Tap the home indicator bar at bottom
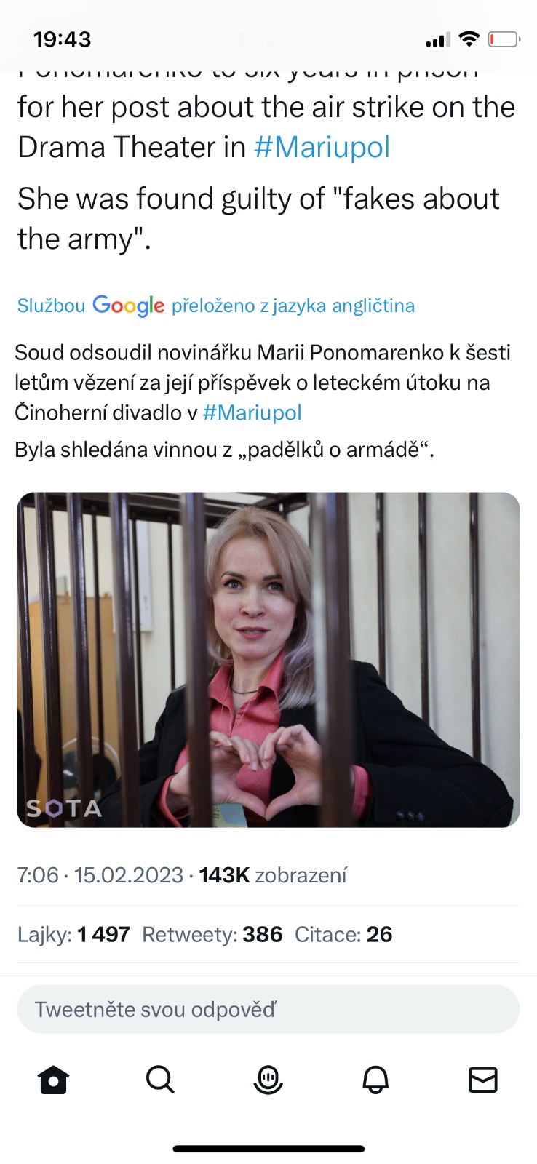Image resolution: width=537 pixels, height=1164 pixels. pos(268,1149)
